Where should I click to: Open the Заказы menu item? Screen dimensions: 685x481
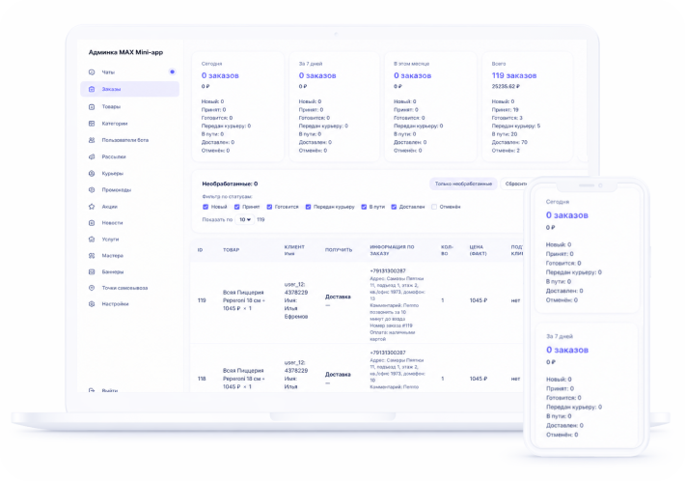pyautogui.click(x=129, y=89)
